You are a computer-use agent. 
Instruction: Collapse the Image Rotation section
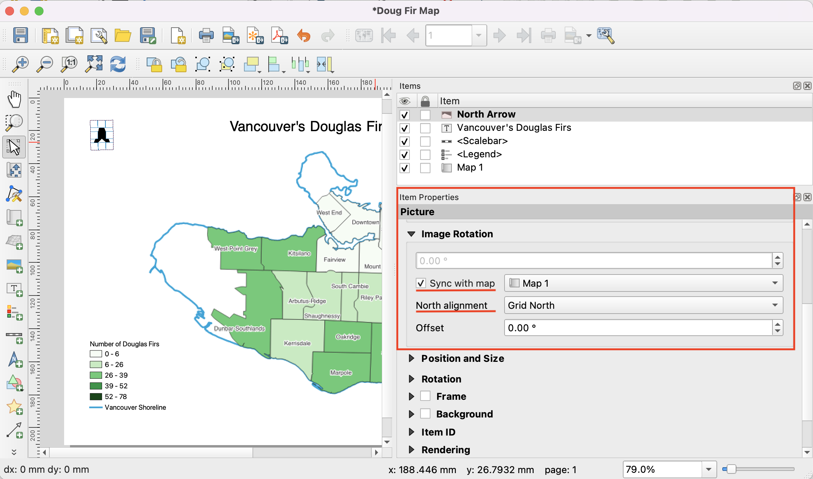(x=412, y=234)
